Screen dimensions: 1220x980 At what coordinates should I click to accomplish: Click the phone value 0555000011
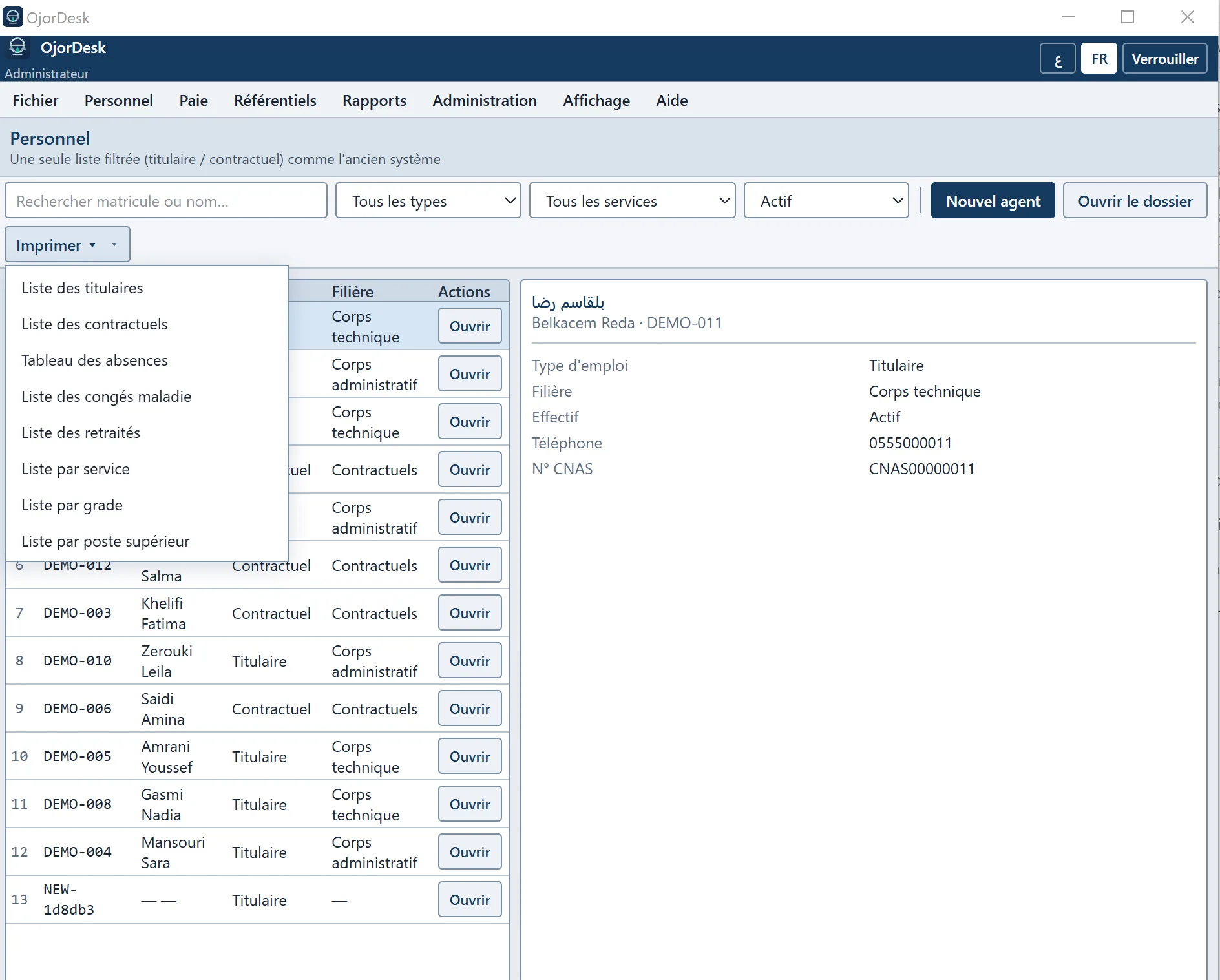910,443
